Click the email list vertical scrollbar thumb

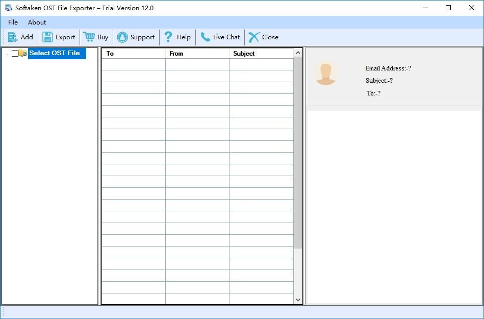(x=298, y=153)
